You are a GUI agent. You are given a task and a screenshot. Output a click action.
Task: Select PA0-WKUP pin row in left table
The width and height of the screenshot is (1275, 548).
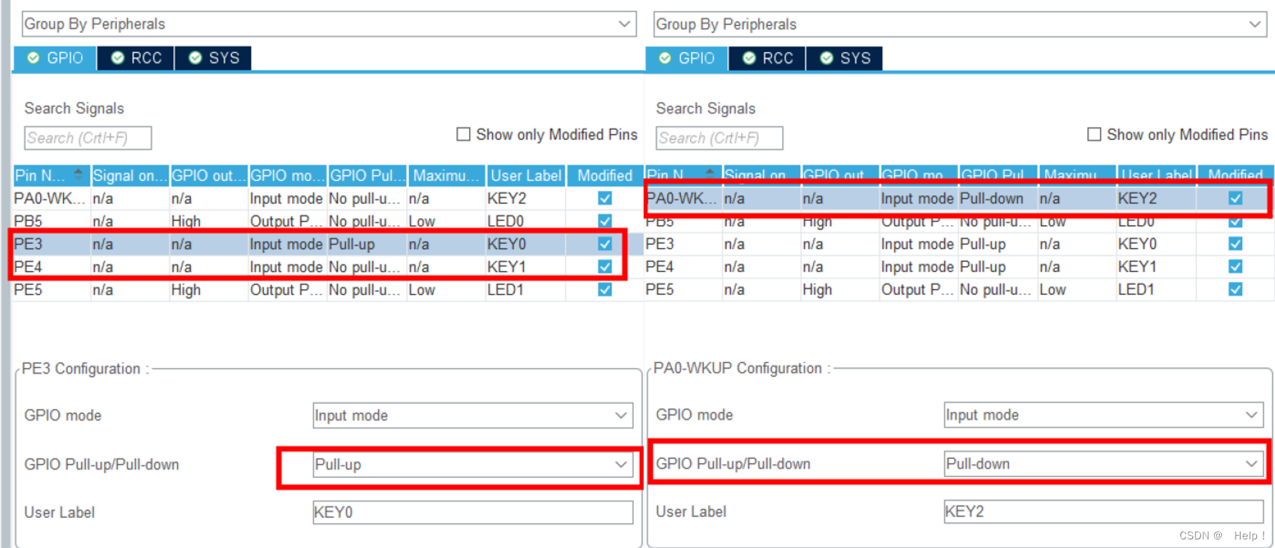328,198
